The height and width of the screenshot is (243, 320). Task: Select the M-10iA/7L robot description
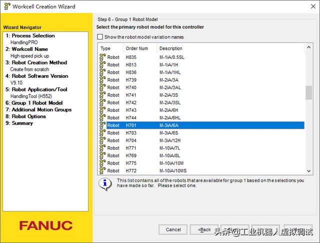(x=170, y=148)
